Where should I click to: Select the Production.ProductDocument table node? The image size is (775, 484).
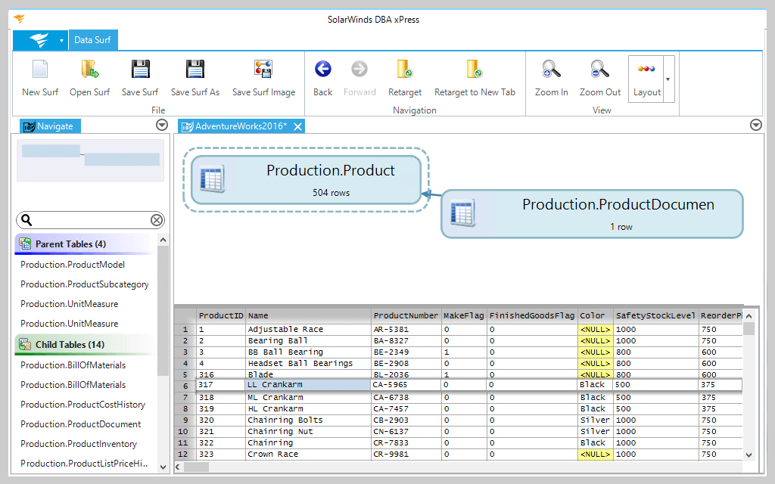tap(592, 213)
